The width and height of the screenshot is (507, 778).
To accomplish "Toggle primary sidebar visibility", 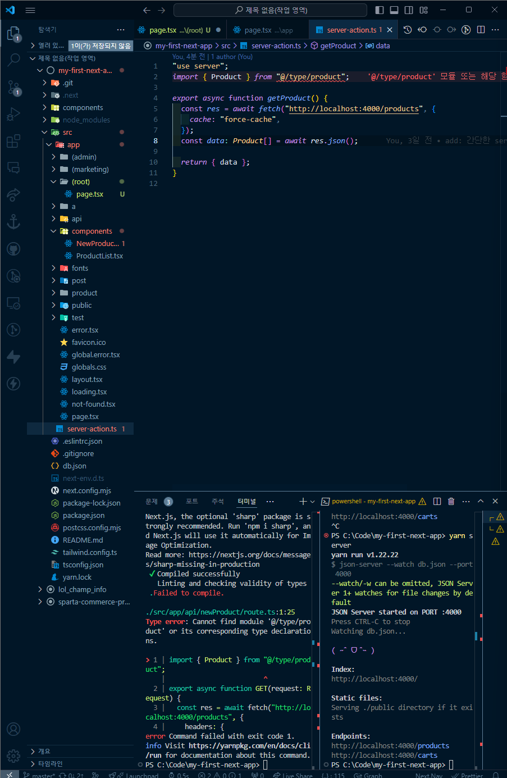I will pyautogui.click(x=380, y=10).
